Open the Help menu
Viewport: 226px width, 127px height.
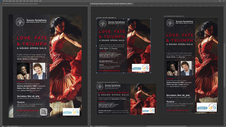tap(40, 1)
